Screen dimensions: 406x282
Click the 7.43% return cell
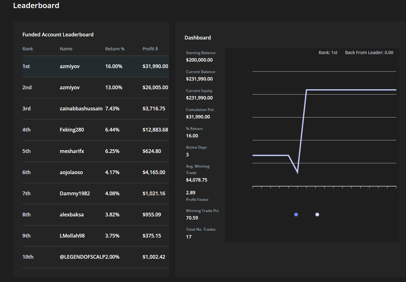[x=112, y=109]
